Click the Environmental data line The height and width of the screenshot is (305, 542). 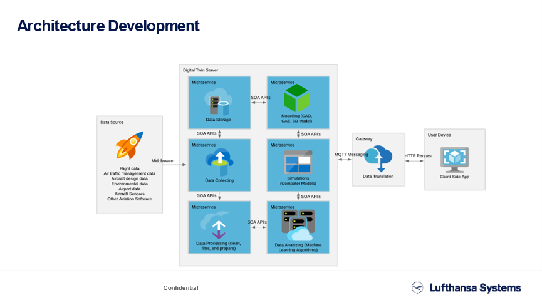point(130,184)
